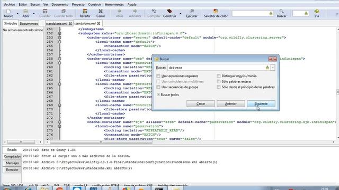The height and width of the screenshot is (190, 339).
Task: Go forward with the Adelante arrow icon
Action: pos(135,11)
